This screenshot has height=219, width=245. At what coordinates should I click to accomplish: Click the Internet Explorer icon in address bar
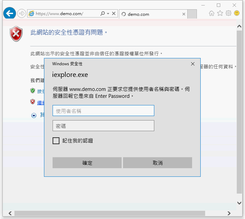pyautogui.click(x=31, y=14)
